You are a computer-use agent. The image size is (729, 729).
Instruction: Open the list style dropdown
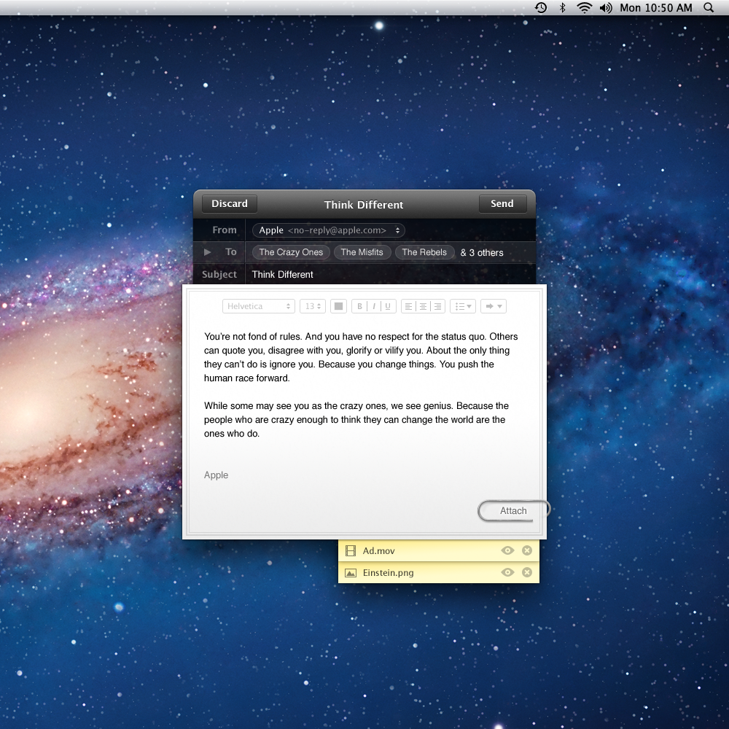pyautogui.click(x=463, y=306)
